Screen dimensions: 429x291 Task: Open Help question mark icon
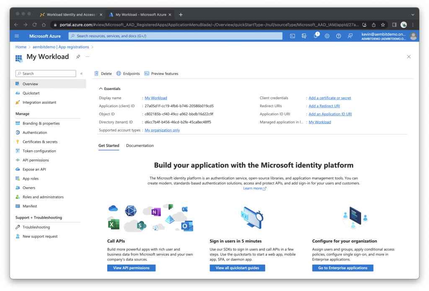click(339, 36)
